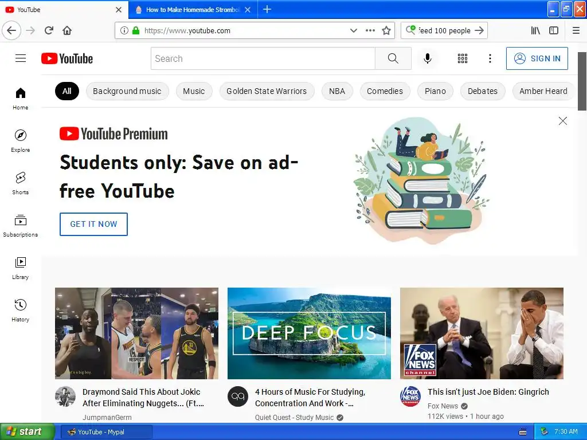Click the browser search box text
The height and width of the screenshot is (440, 587).
444,31
